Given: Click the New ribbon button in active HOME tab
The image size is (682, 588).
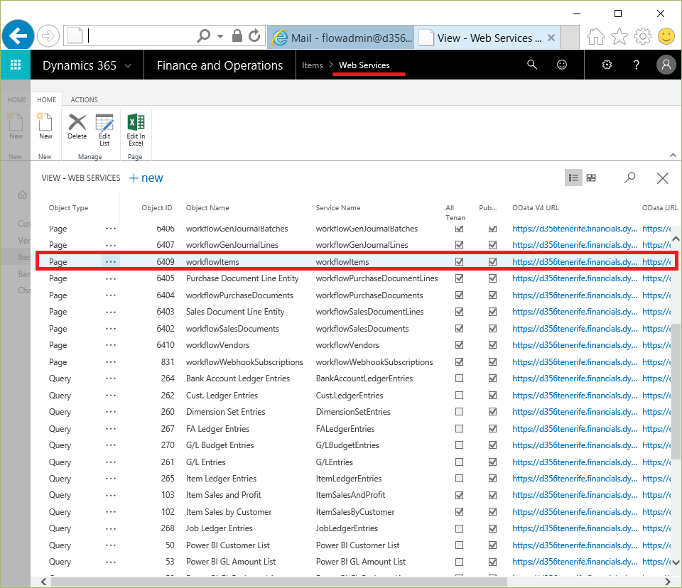Looking at the screenshot, I should (x=45, y=126).
